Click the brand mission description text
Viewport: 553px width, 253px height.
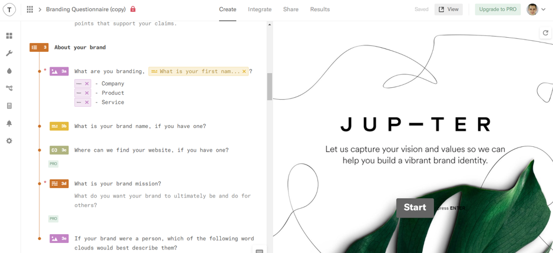[x=163, y=201]
